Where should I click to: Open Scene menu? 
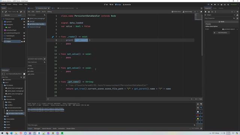point(3,4)
